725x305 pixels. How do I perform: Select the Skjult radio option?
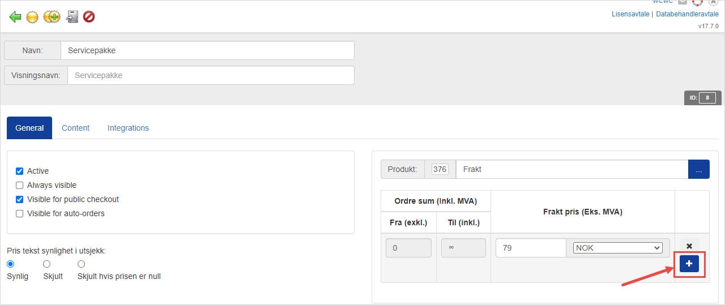[46, 264]
